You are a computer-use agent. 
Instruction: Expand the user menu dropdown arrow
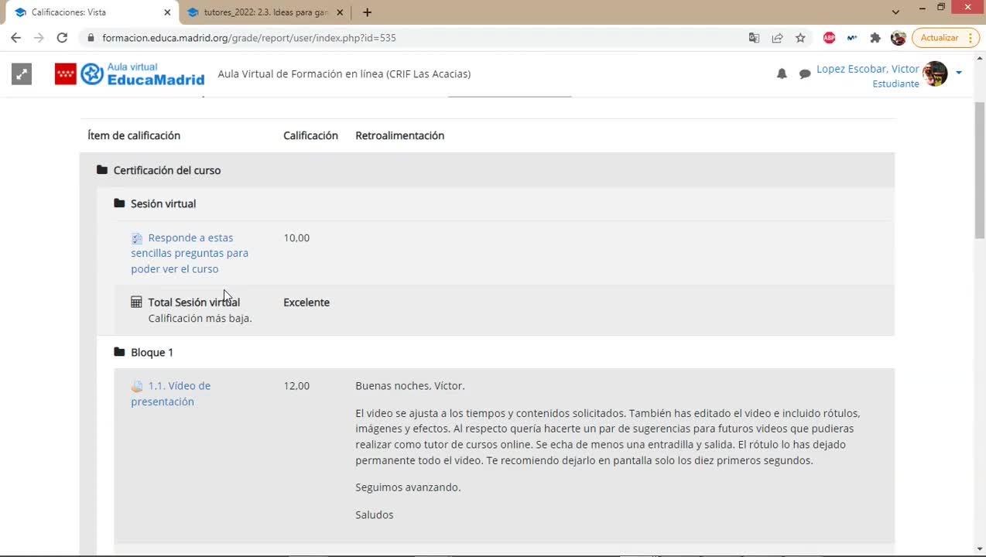click(x=959, y=73)
